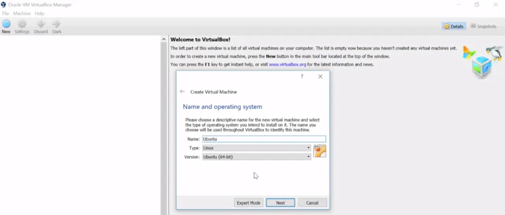Click the Name and operating system heading
Viewport: 505px width, 215px height.
click(223, 107)
